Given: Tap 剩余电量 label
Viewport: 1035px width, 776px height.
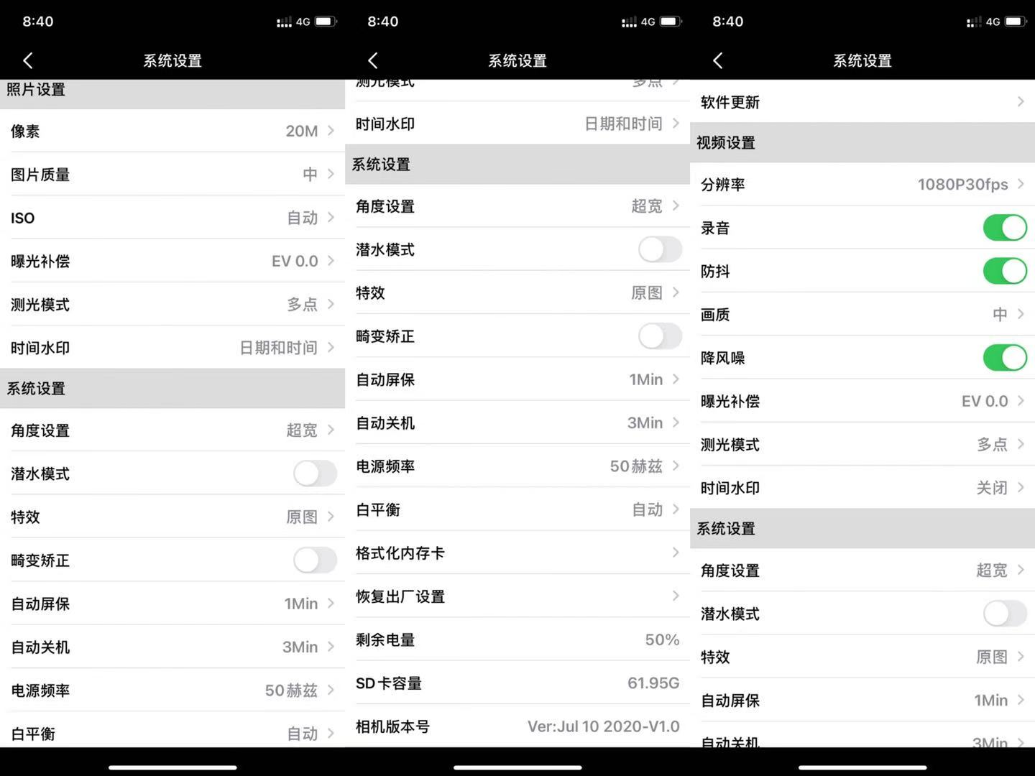Looking at the screenshot, I should click(385, 639).
